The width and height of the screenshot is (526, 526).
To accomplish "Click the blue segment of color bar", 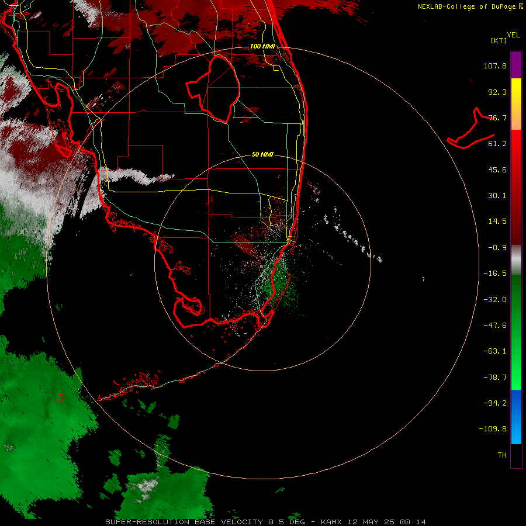I will (x=516, y=417).
